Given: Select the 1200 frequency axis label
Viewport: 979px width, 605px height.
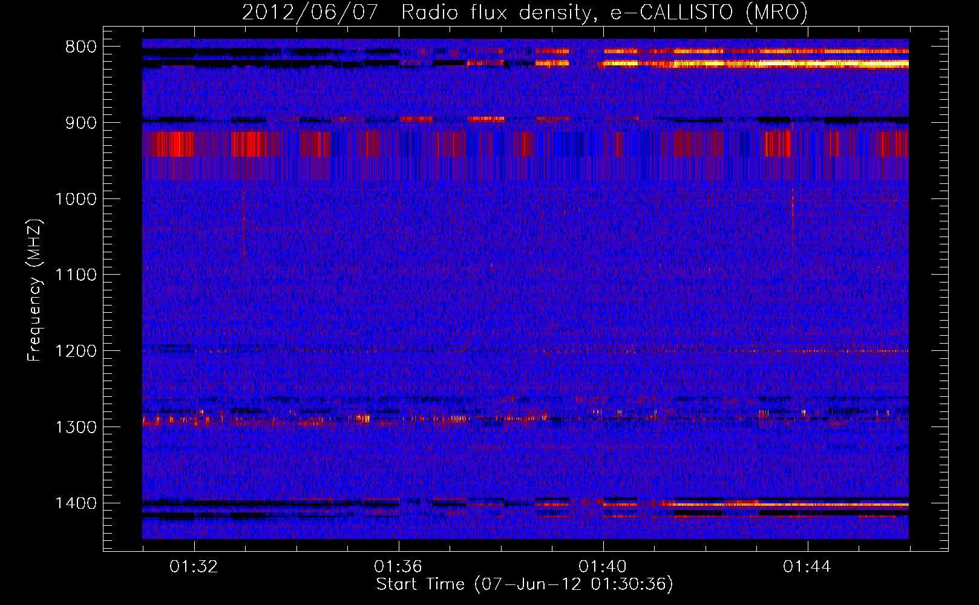Looking at the screenshot, I should point(76,352).
